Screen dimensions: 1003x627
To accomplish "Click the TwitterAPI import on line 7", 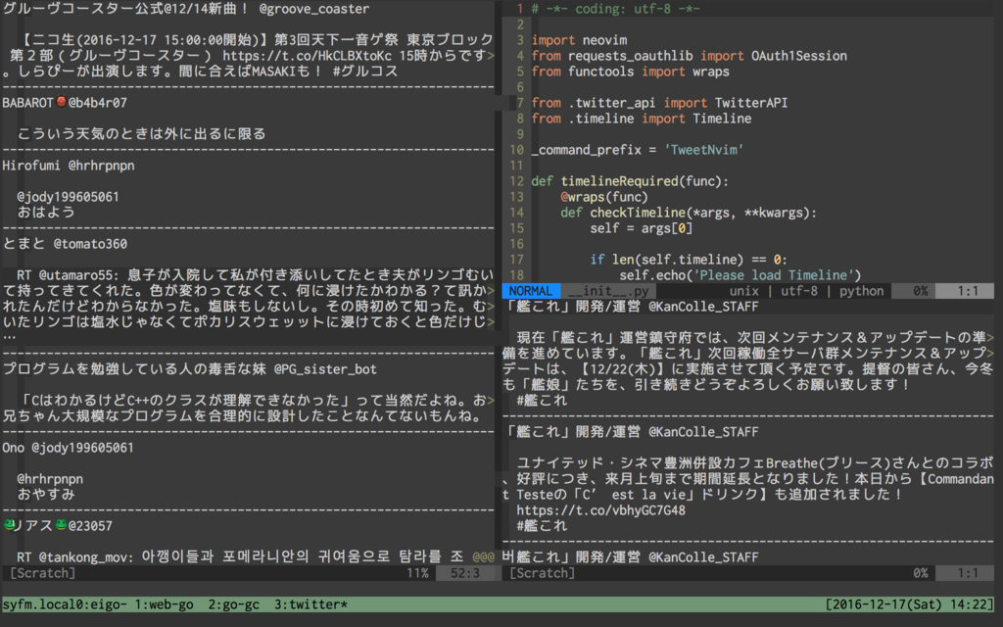I will tap(751, 103).
